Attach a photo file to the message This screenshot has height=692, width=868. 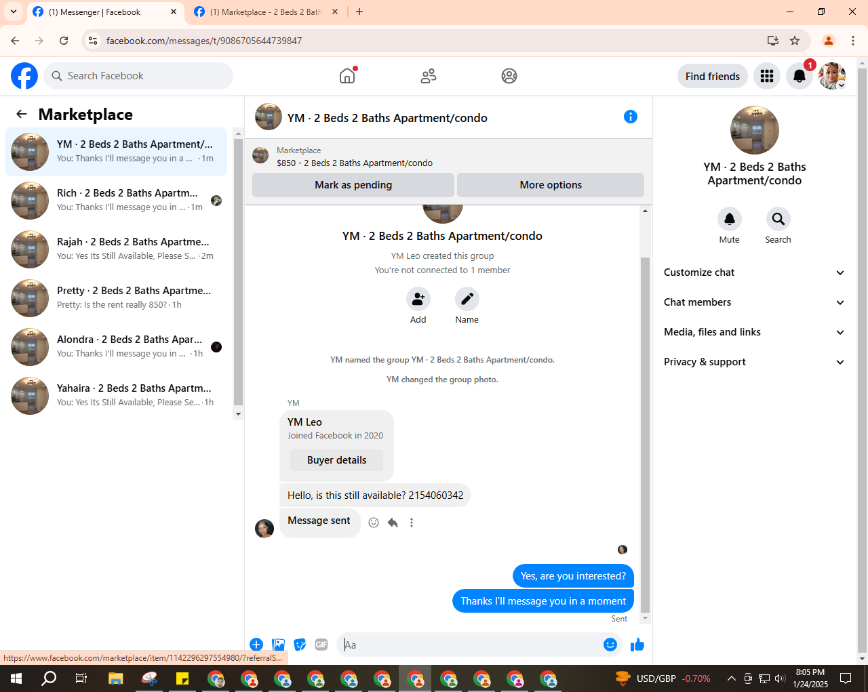[x=278, y=645]
